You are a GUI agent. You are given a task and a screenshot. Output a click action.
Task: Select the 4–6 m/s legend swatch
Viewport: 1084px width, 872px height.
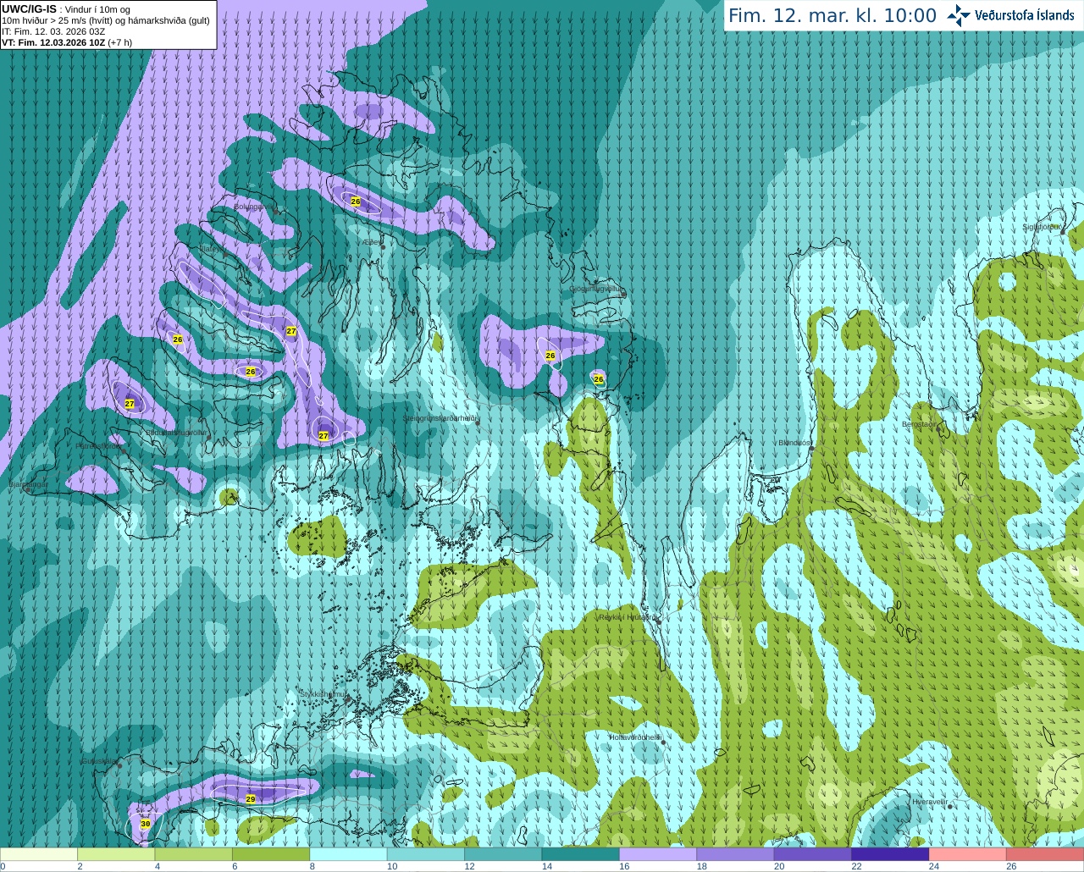click(194, 854)
